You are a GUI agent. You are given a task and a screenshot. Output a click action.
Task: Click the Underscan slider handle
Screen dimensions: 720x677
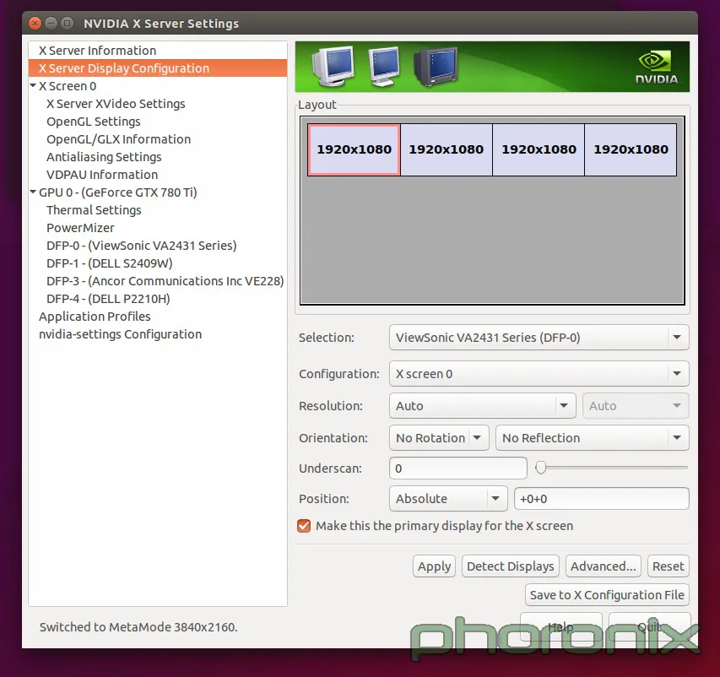tap(541, 468)
